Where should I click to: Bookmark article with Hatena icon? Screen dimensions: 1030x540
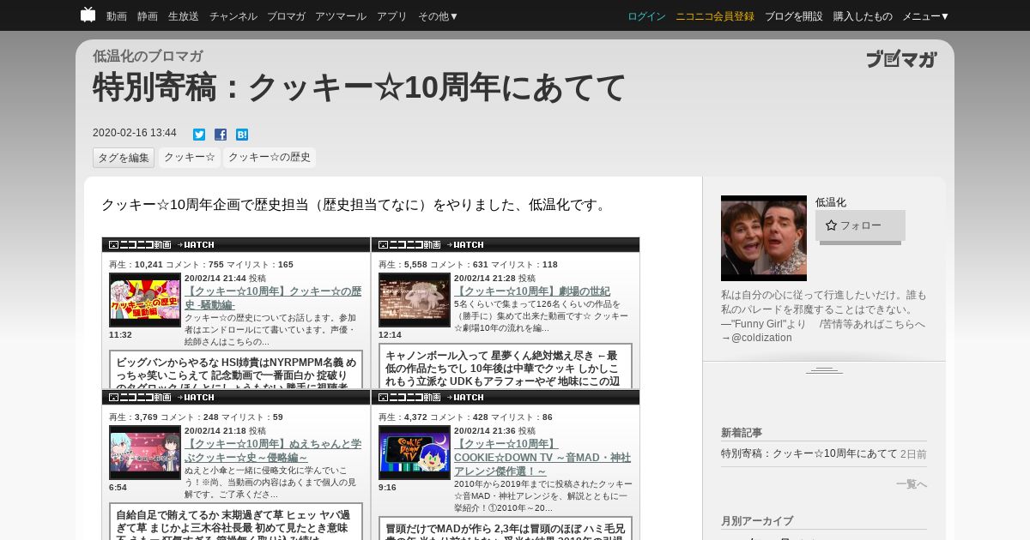242,135
